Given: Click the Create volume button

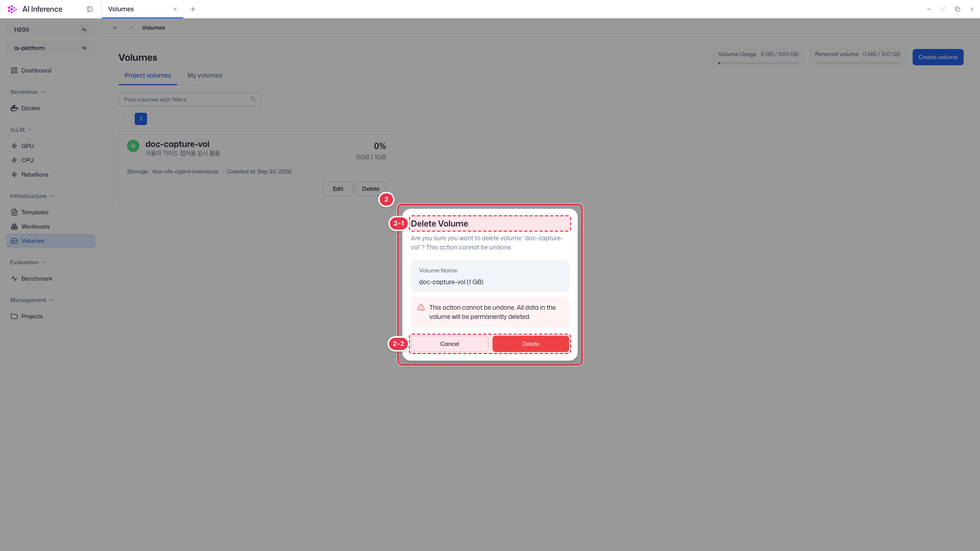Looking at the screenshot, I should (938, 57).
